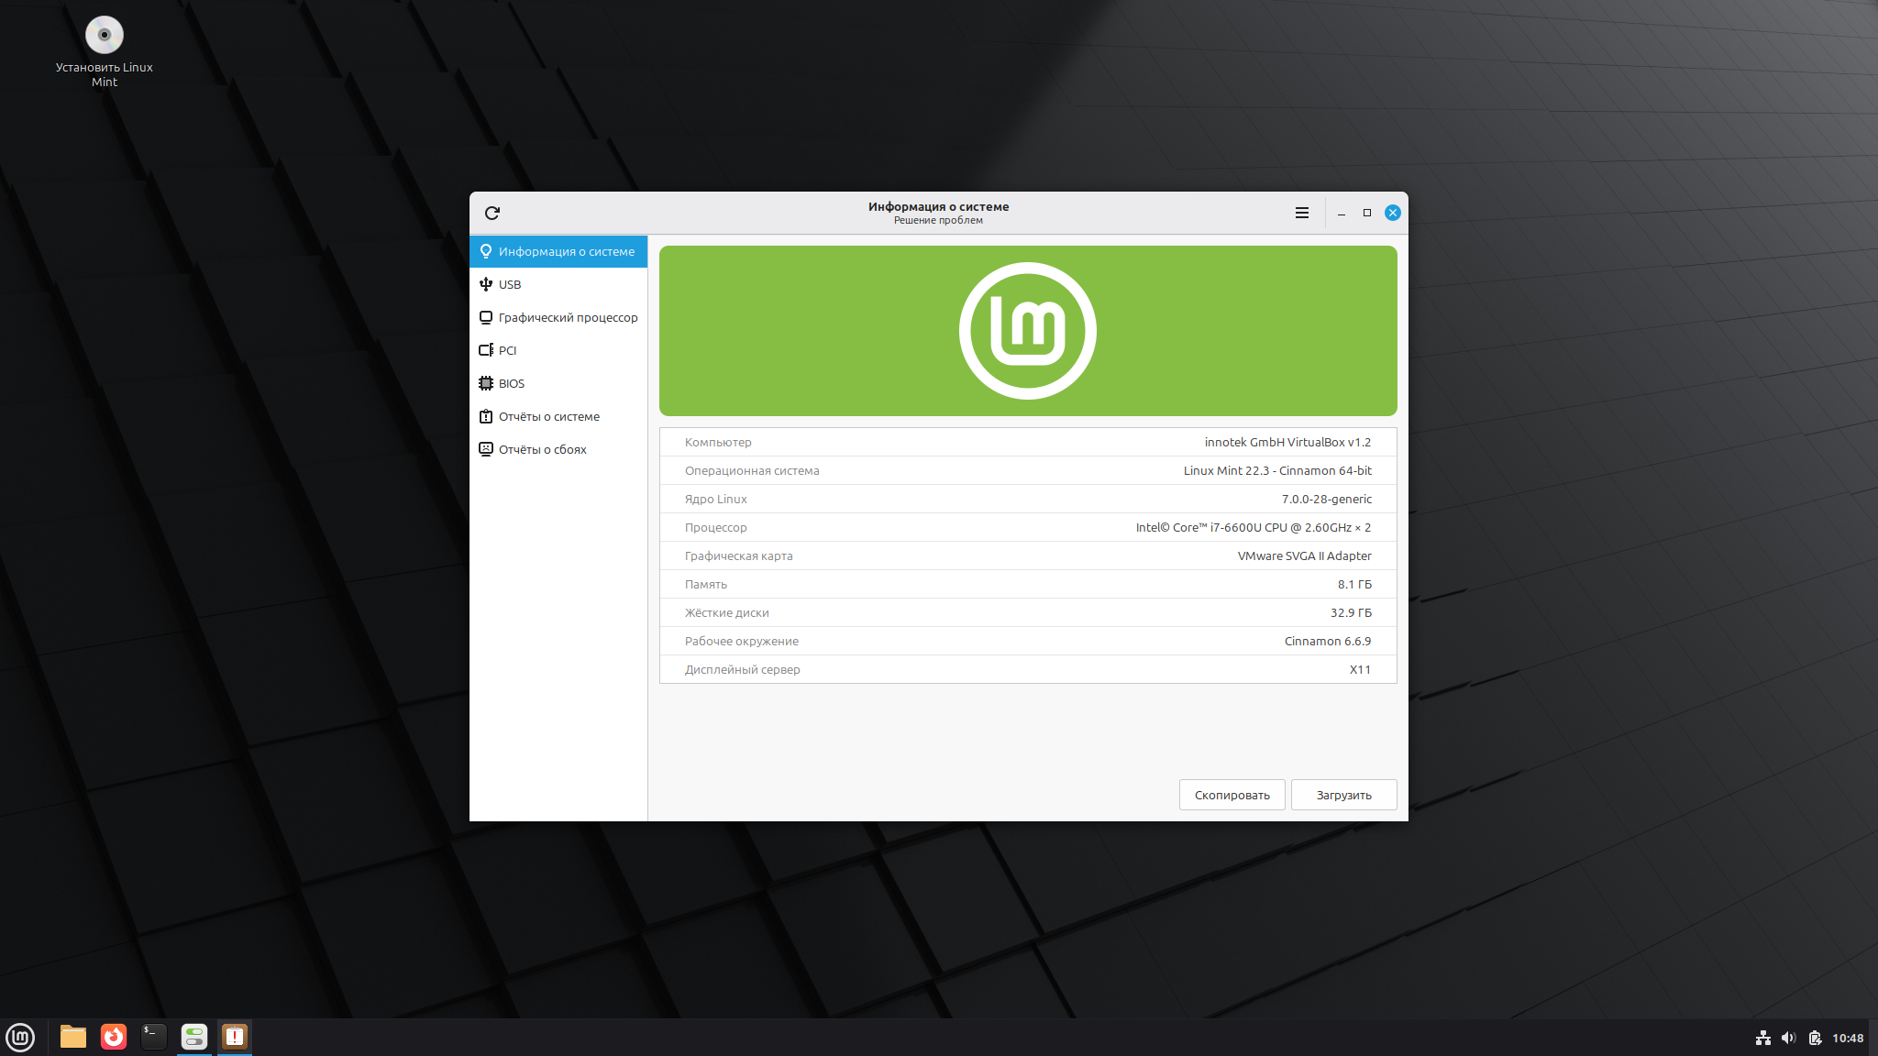Viewport: 1878px width, 1056px height.
Task: Click the Linux Mint 22.3 - Cinnamon 64-bit value
Action: coord(1277,470)
